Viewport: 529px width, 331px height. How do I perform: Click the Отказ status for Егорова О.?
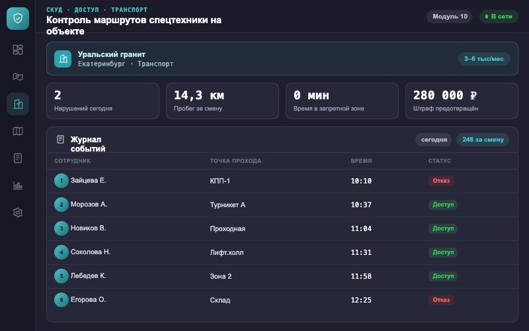(441, 300)
